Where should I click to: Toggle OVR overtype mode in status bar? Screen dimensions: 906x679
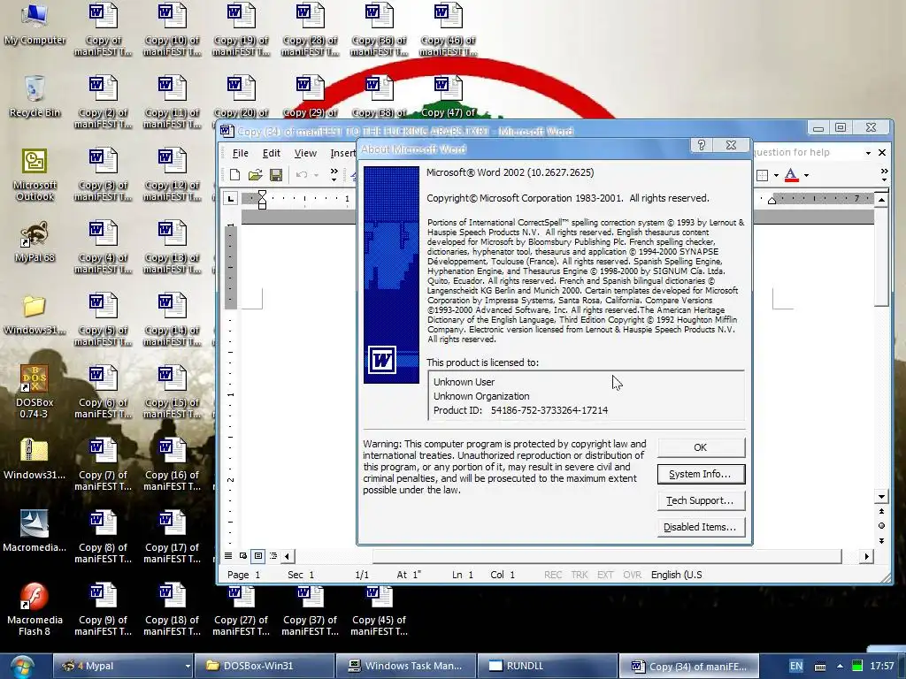pyautogui.click(x=632, y=575)
